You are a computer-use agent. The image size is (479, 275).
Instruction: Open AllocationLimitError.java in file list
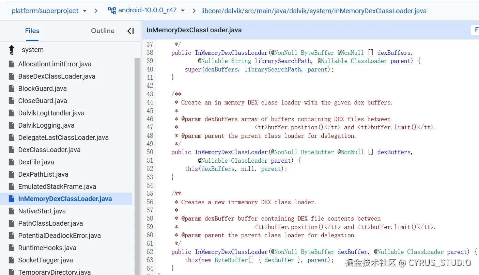[55, 64]
